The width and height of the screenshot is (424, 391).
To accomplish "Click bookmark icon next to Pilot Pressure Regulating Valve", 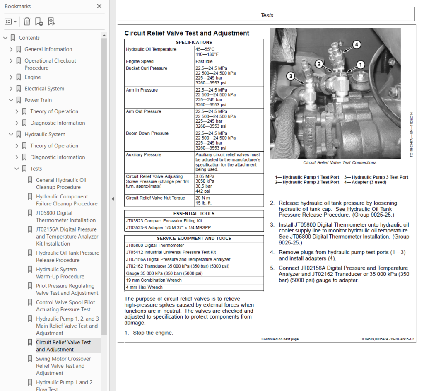I will 30,286.
